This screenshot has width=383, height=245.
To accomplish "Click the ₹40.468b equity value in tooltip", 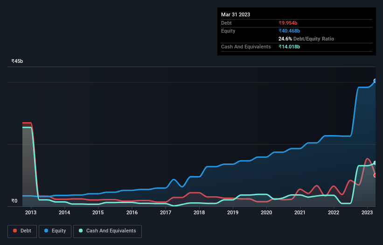I will [x=291, y=31].
